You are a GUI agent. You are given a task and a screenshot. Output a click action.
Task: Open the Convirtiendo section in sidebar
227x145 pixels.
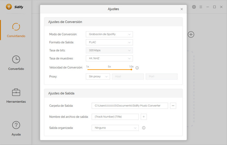tap(16, 30)
